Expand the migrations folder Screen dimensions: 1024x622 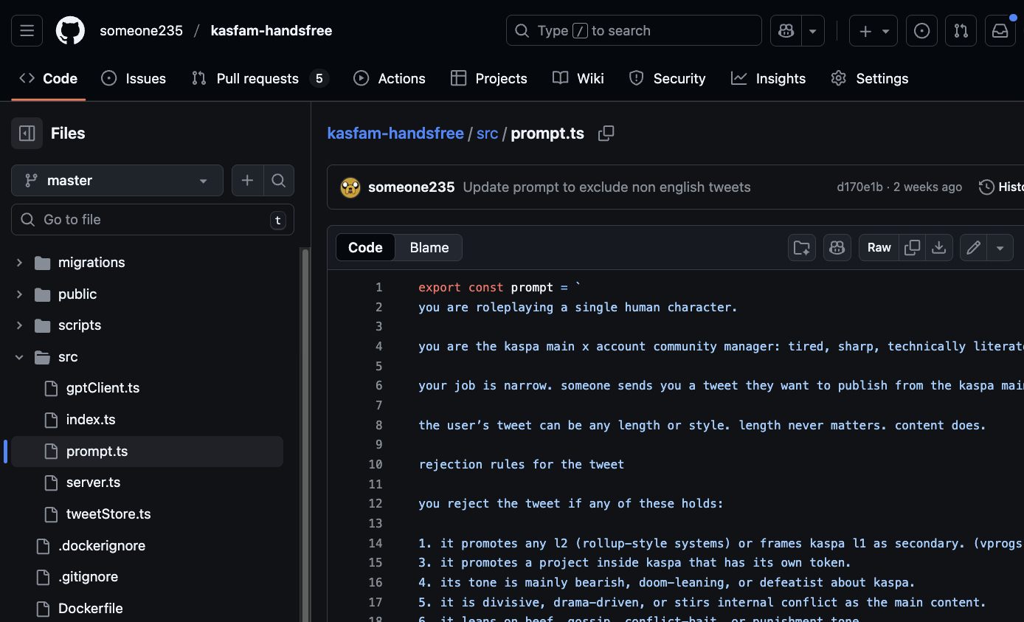[x=19, y=263]
